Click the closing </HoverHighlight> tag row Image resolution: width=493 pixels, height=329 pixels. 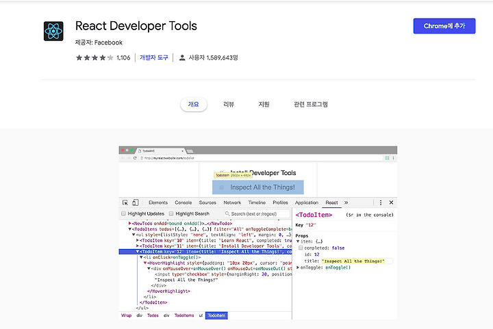pos(168,291)
